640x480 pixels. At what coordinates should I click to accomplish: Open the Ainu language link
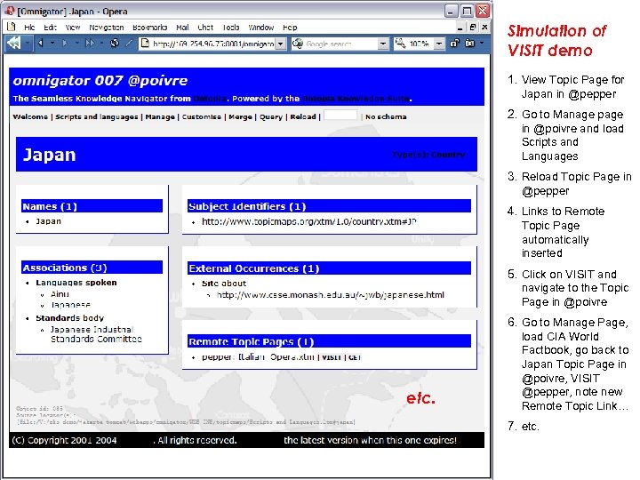60,294
